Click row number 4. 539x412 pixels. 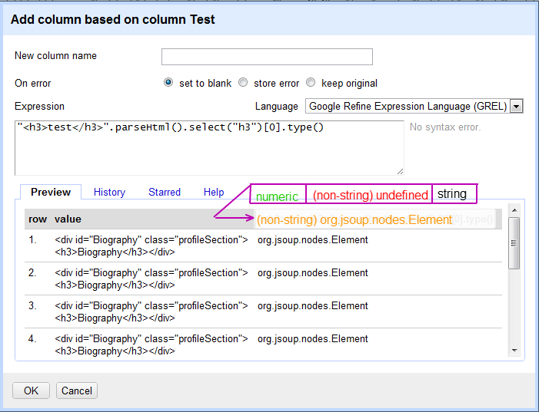click(x=32, y=338)
